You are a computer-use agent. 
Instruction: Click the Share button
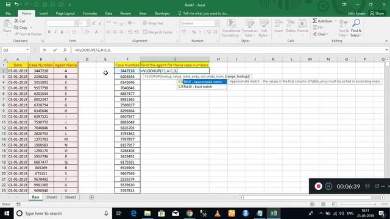coord(377,13)
